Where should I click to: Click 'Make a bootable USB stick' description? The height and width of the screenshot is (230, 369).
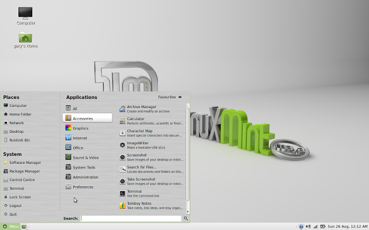[146, 148]
